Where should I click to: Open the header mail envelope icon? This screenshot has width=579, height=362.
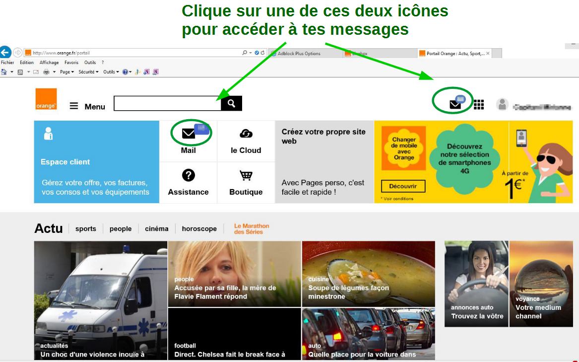[x=455, y=105]
